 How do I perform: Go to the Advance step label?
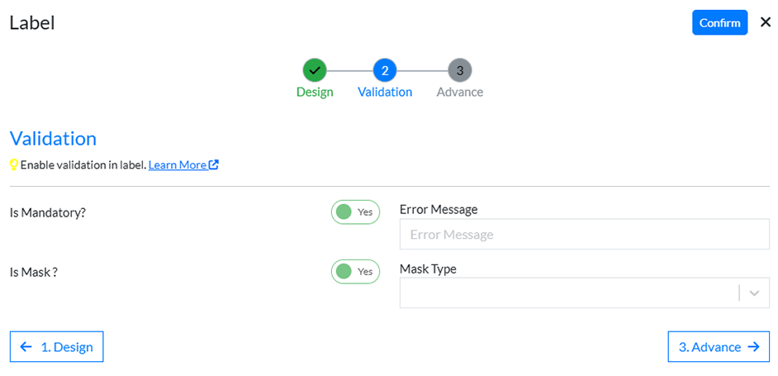[460, 92]
